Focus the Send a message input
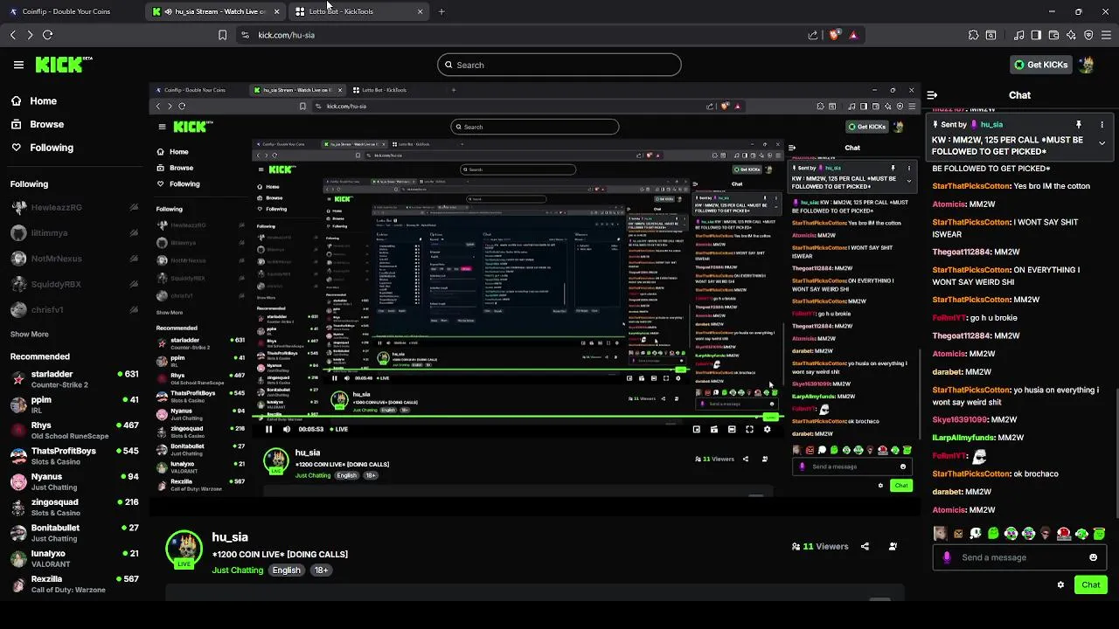Image resolution: width=1119 pixels, height=629 pixels. pos(1020,557)
